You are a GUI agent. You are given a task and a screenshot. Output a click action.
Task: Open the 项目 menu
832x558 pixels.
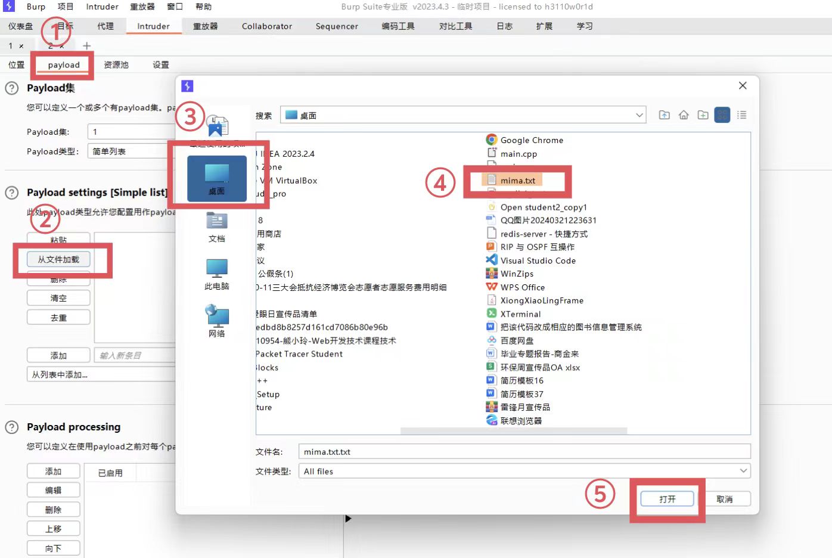(x=66, y=7)
